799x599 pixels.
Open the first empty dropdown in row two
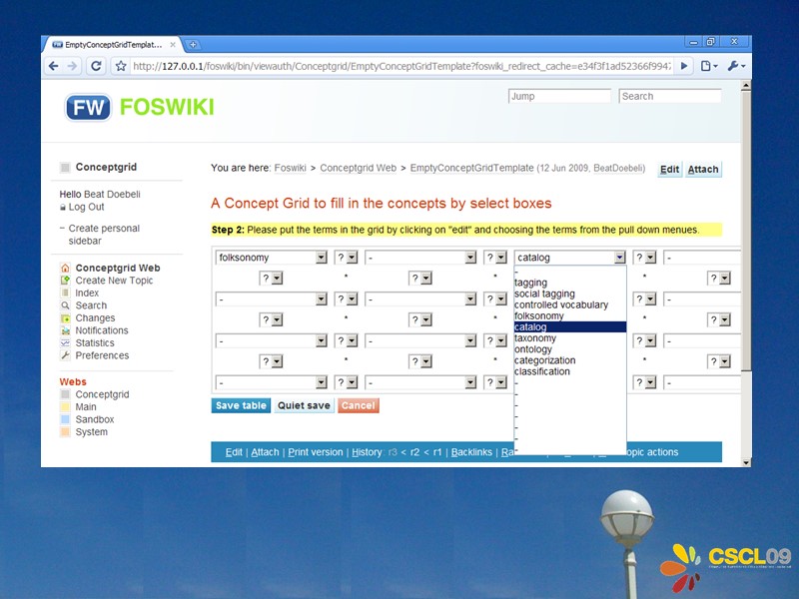[270, 298]
